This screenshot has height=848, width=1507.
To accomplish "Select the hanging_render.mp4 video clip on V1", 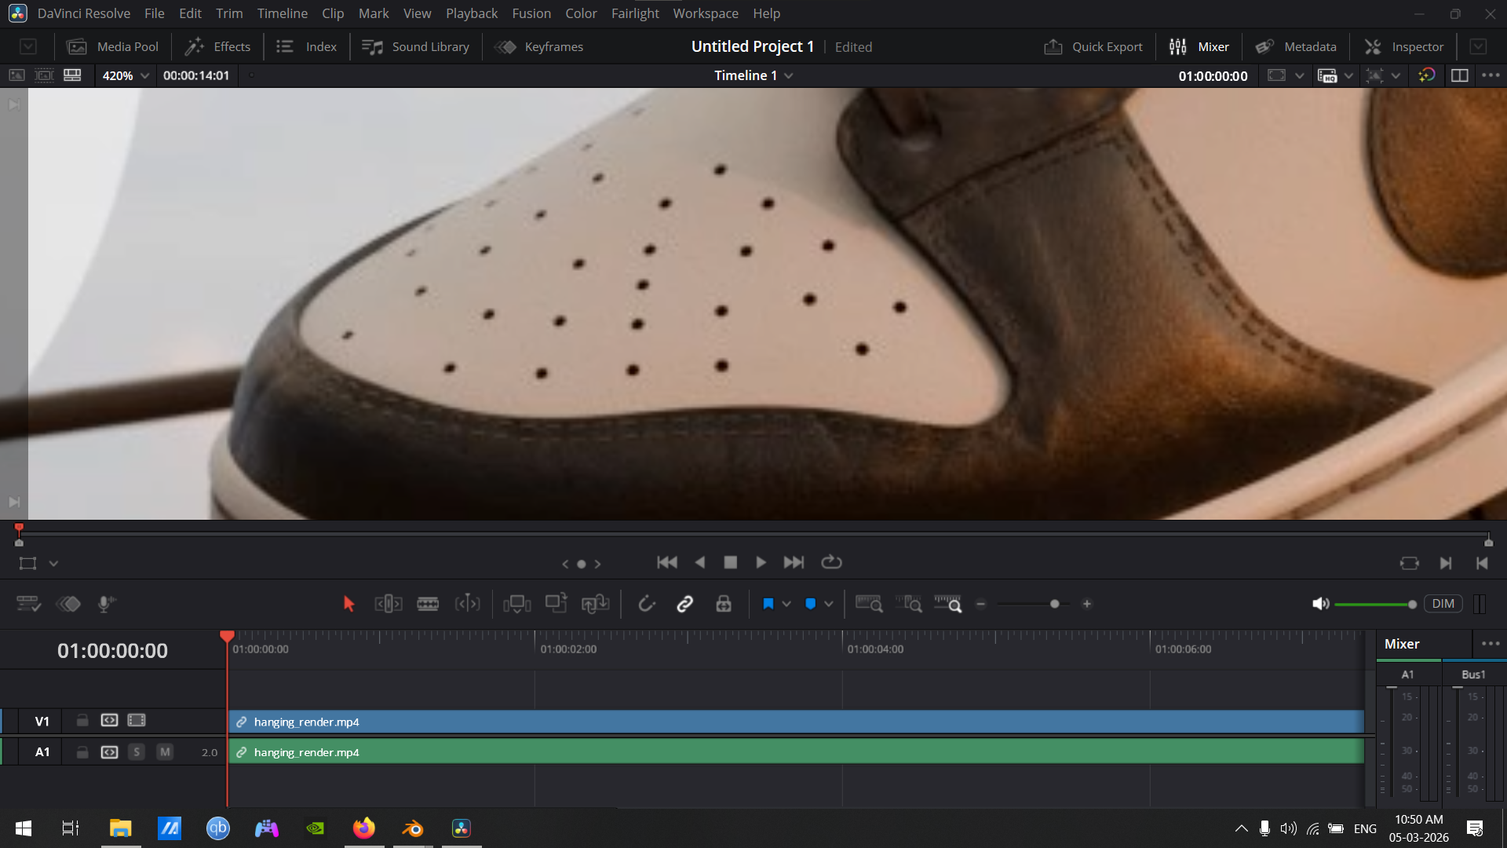I will click(796, 722).
